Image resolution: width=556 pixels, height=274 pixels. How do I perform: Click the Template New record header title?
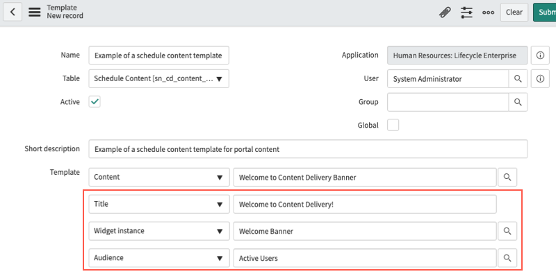point(65,12)
